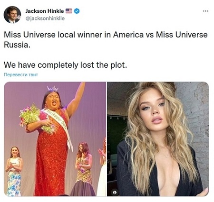Click the Перевести твит translate link
The width and height of the screenshot is (214, 202).
coord(21,74)
